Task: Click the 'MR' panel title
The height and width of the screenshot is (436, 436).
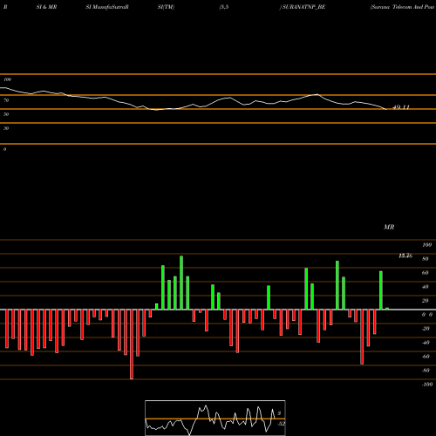Action: [389, 227]
